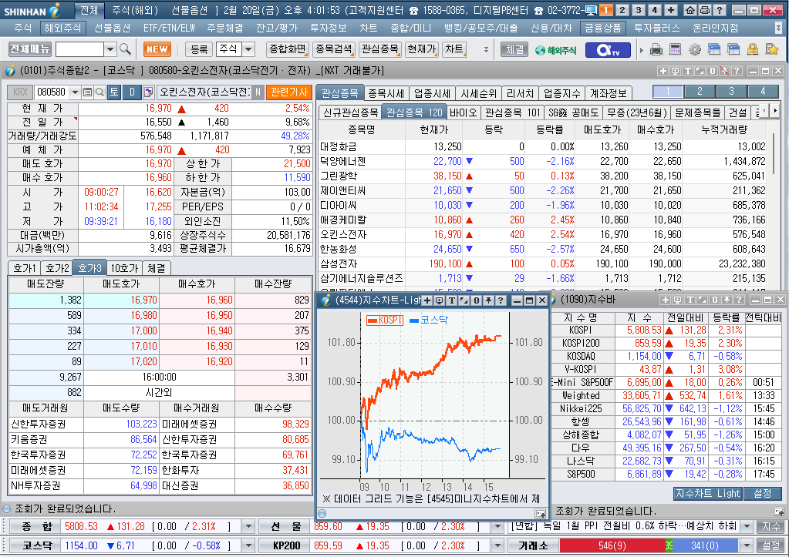Click the small grid icon at 지수차트 bottom right

541,513
